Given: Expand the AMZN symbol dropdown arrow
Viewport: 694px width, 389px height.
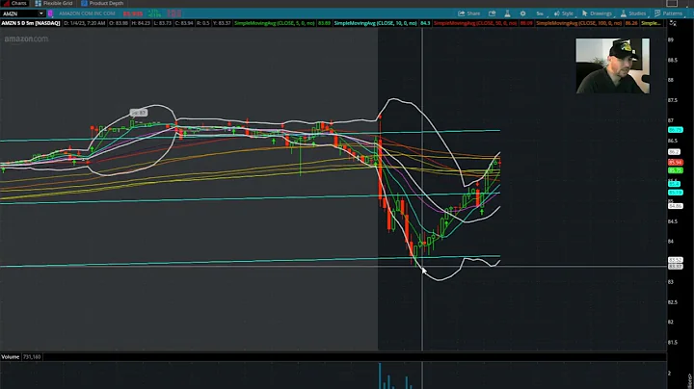Looking at the screenshot, I should (x=41, y=13).
